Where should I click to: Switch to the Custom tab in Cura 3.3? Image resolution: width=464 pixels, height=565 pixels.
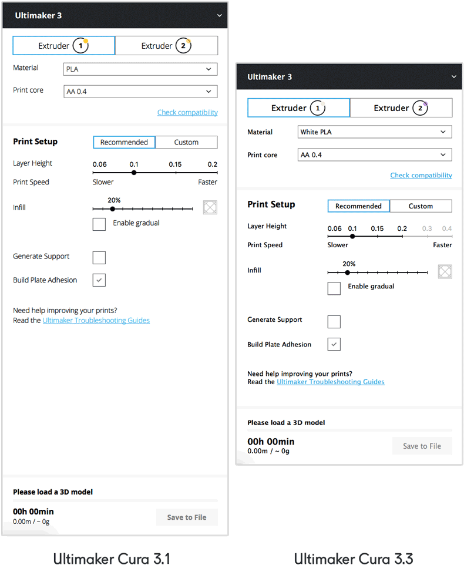pyautogui.click(x=421, y=206)
